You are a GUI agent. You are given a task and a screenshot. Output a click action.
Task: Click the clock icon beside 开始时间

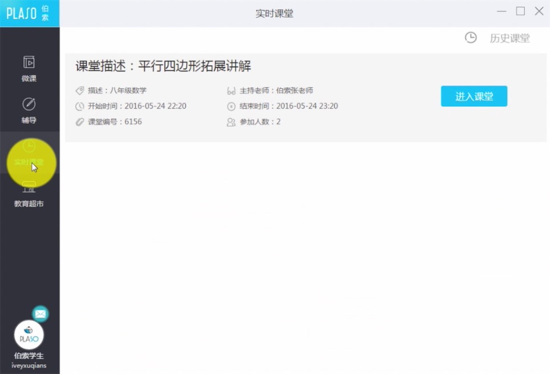pyautogui.click(x=79, y=106)
